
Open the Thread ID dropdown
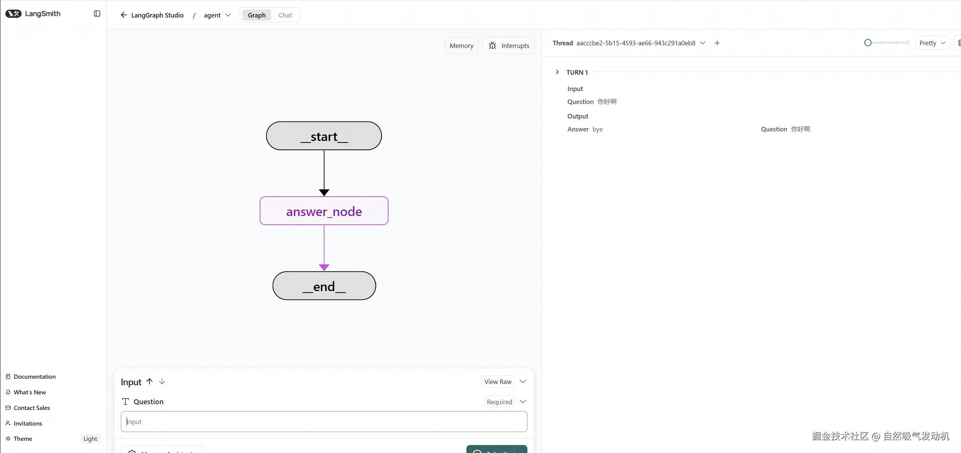[x=702, y=43]
